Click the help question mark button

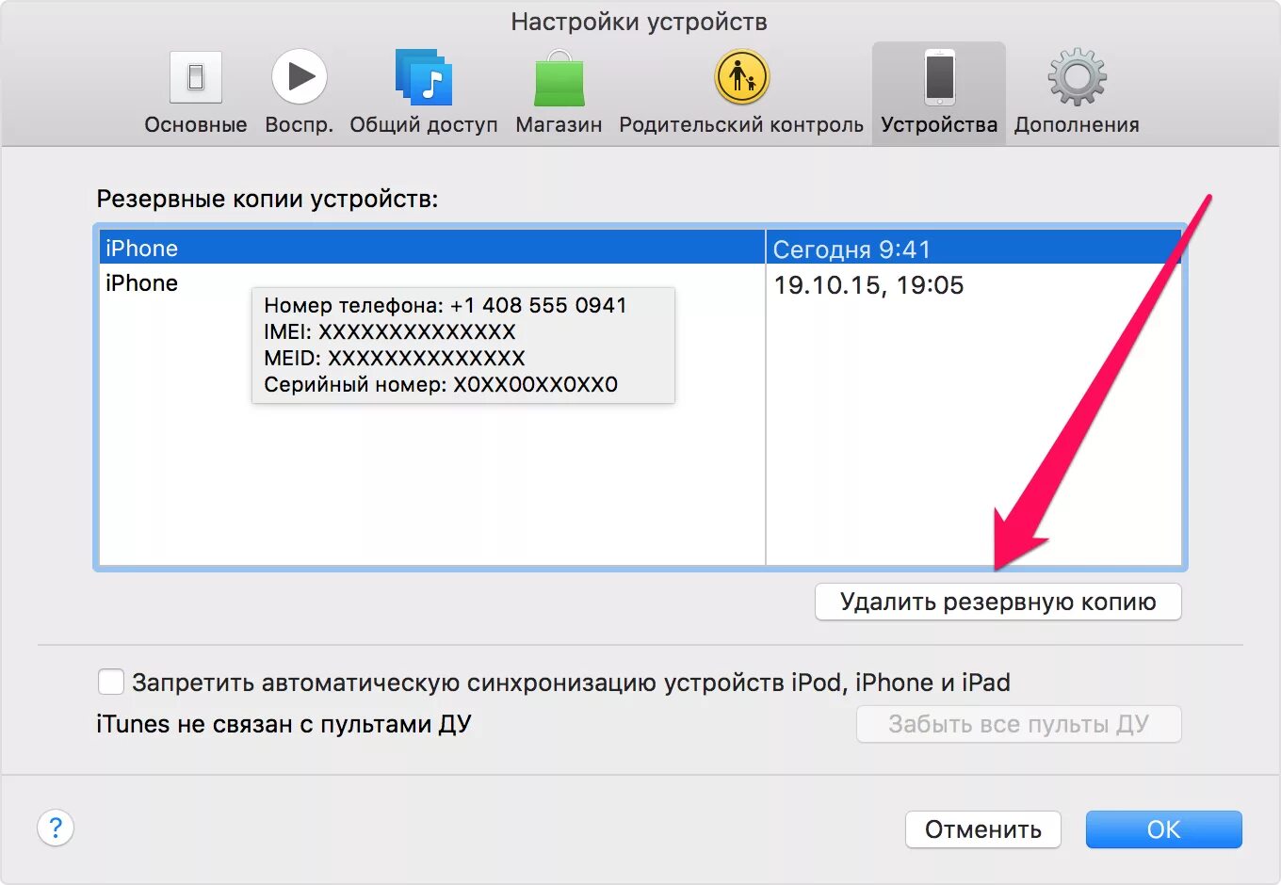pos(56,828)
